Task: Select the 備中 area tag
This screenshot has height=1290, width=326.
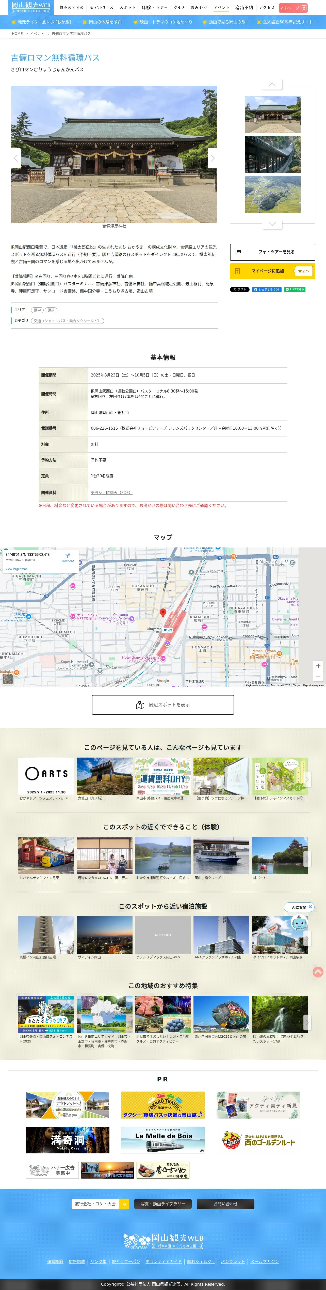Action: click(x=38, y=310)
